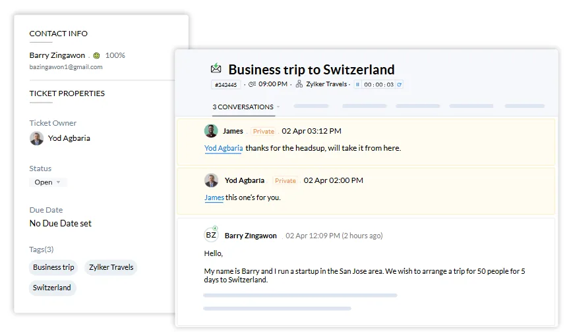The image size is (567, 335).
Task: Pause the ticket timer
Action: coord(357,84)
